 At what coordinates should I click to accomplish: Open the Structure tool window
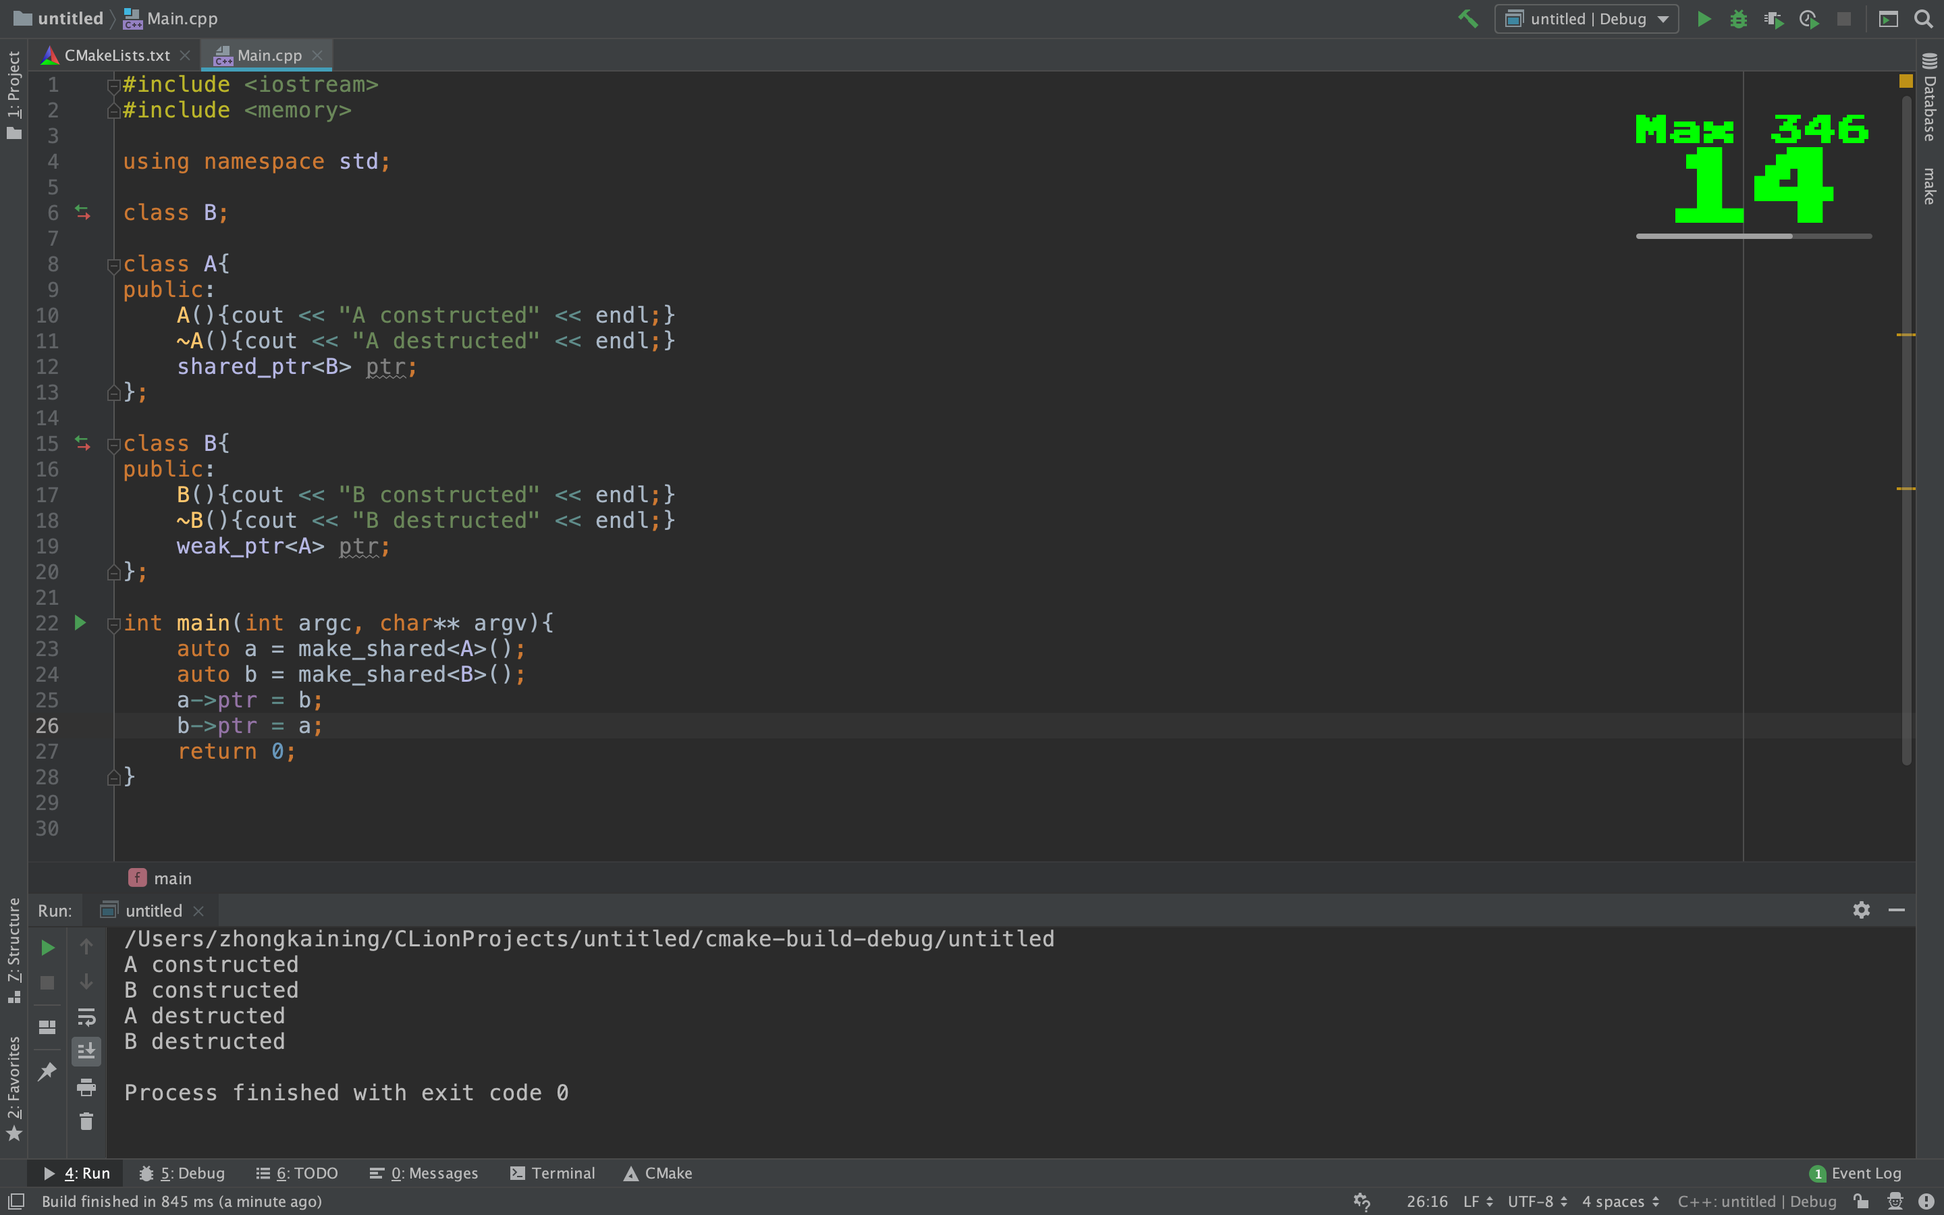pos(13,950)
